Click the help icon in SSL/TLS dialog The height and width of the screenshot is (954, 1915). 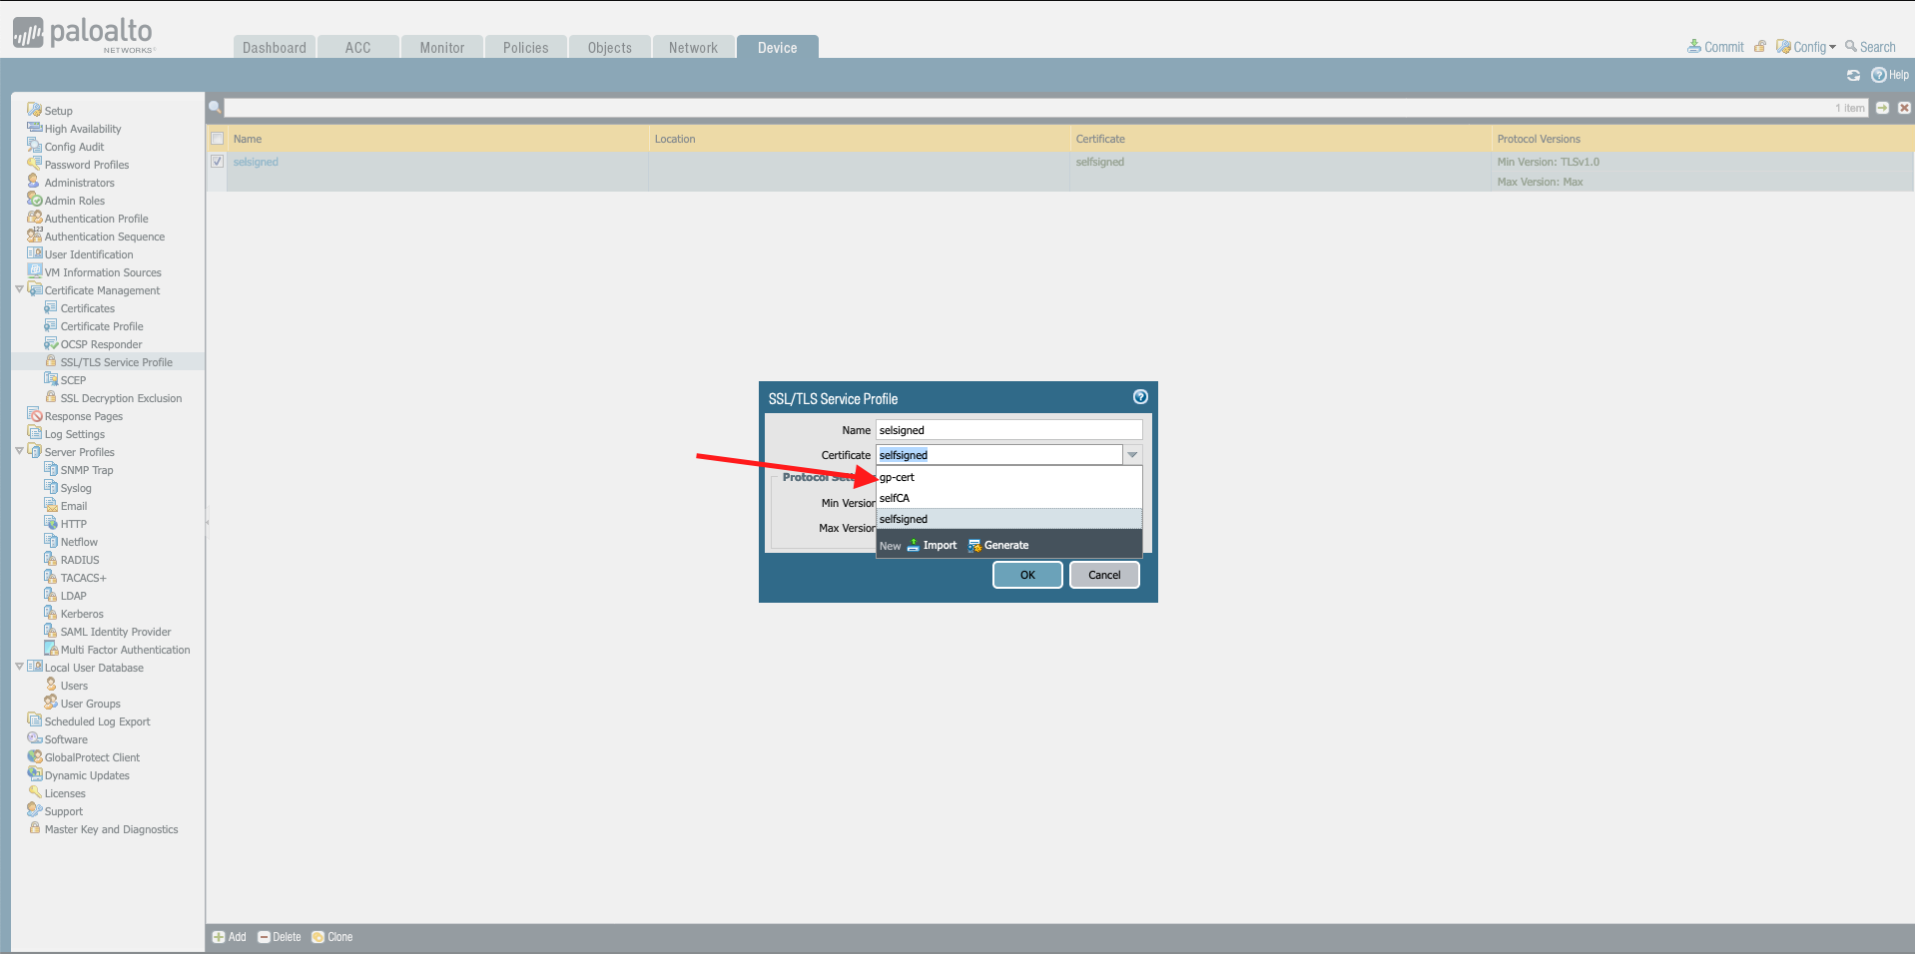(1140, 397)
